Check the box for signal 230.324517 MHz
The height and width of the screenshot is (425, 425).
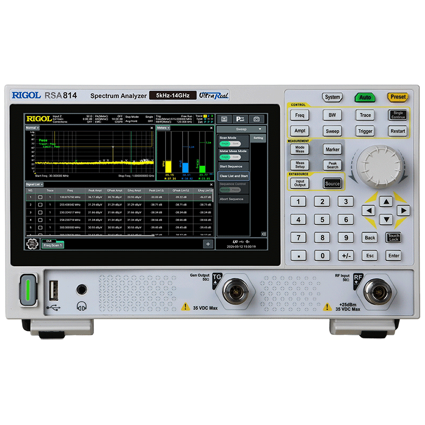click(x=40, y=212)
